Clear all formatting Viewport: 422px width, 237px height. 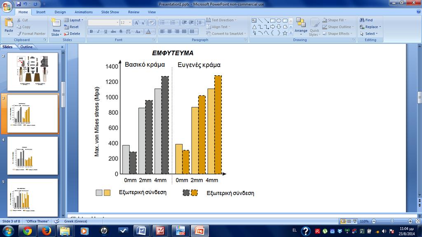coord(152,23)
